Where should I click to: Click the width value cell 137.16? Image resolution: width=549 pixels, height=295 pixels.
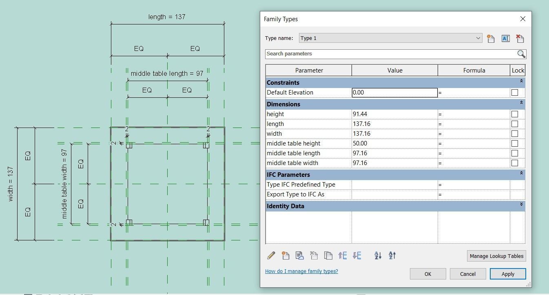tap(395, 134)
